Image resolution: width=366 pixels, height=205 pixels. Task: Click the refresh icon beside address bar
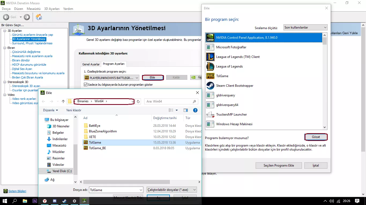[138, 101]
